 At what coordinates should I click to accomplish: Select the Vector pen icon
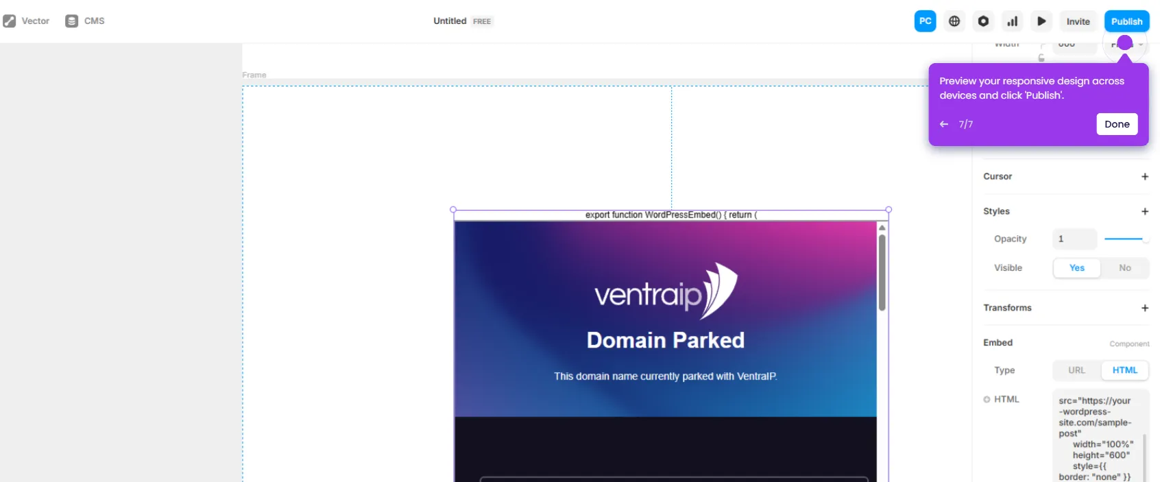coord(10,21)
